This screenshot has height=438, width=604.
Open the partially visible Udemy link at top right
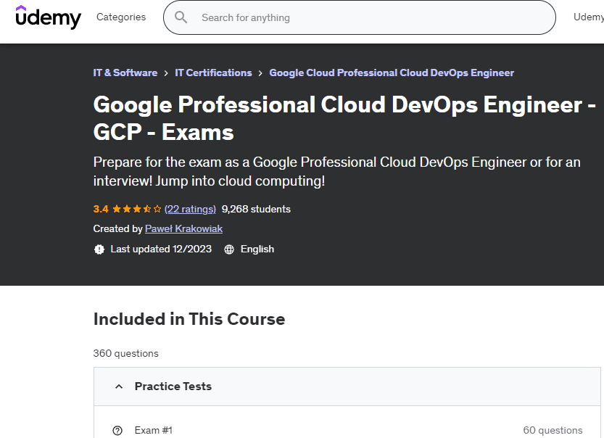pos(588,17)
